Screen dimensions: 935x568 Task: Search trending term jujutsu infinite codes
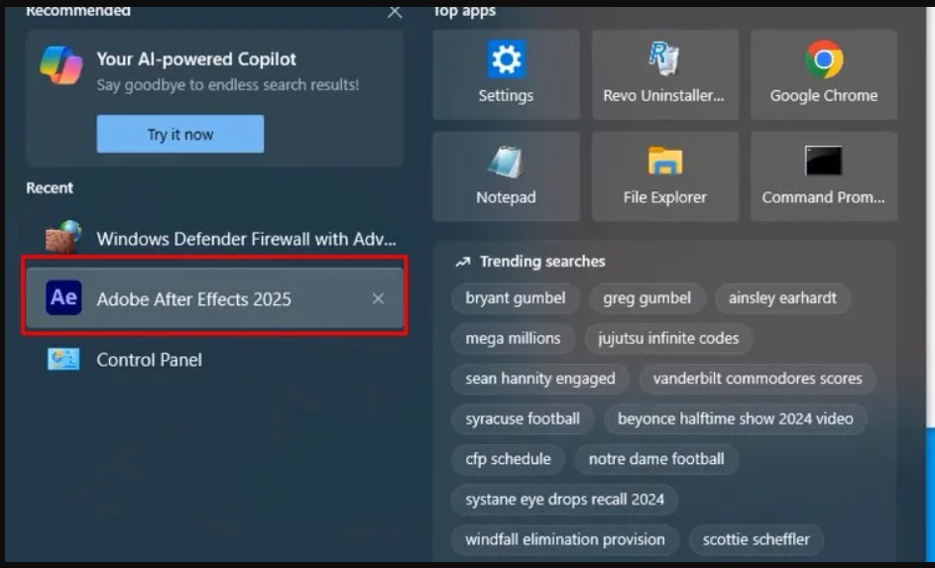click(x=668, y=339)
